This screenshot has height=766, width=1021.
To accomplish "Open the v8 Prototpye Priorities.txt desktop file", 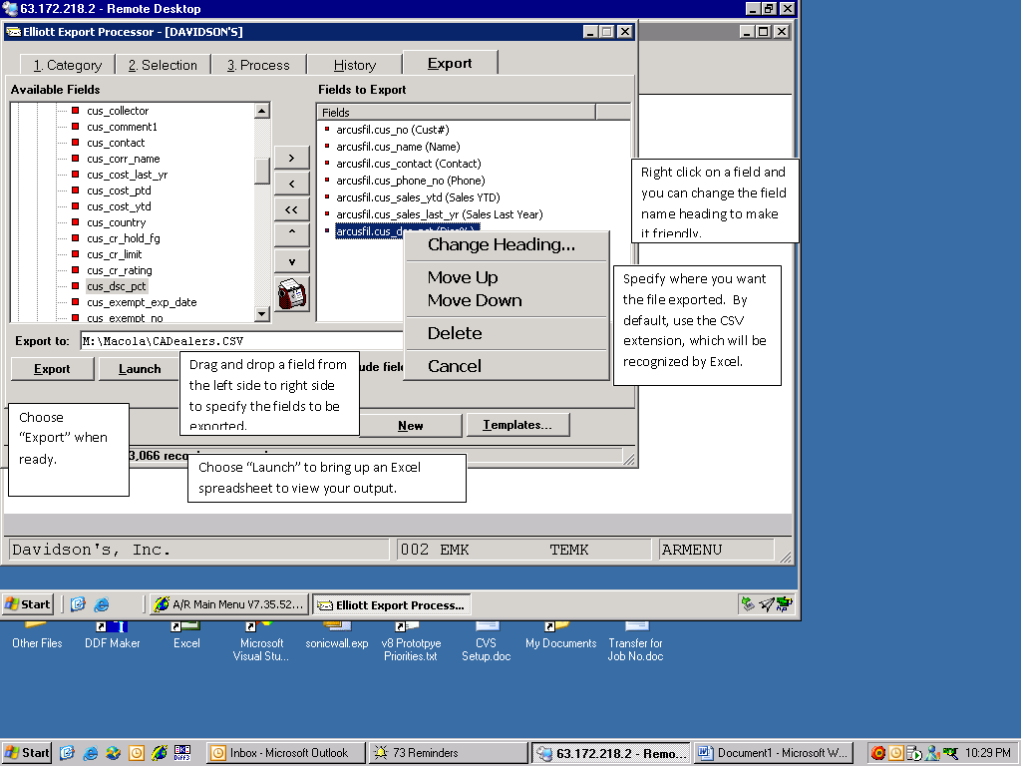I will (x=411, y=642).
